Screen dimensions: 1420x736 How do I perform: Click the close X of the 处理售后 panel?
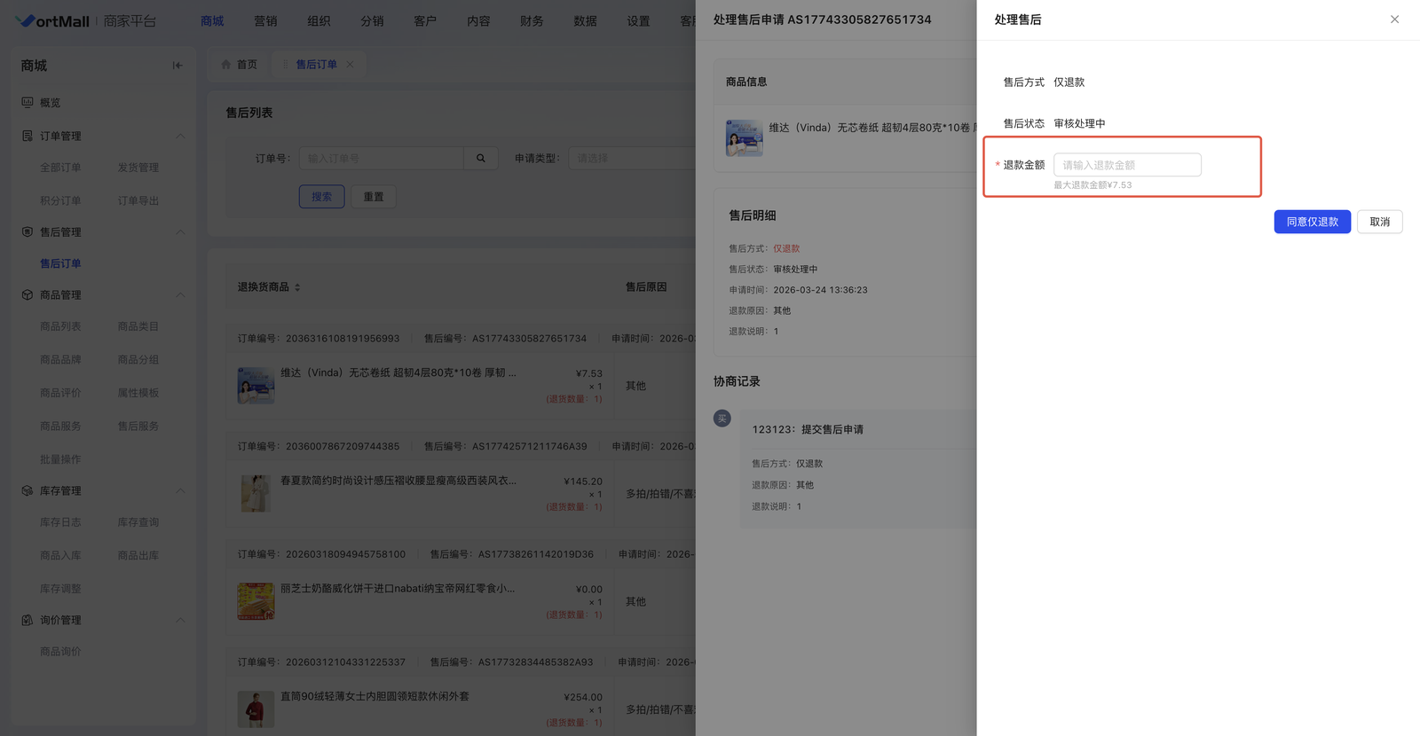pos(1394,20)
